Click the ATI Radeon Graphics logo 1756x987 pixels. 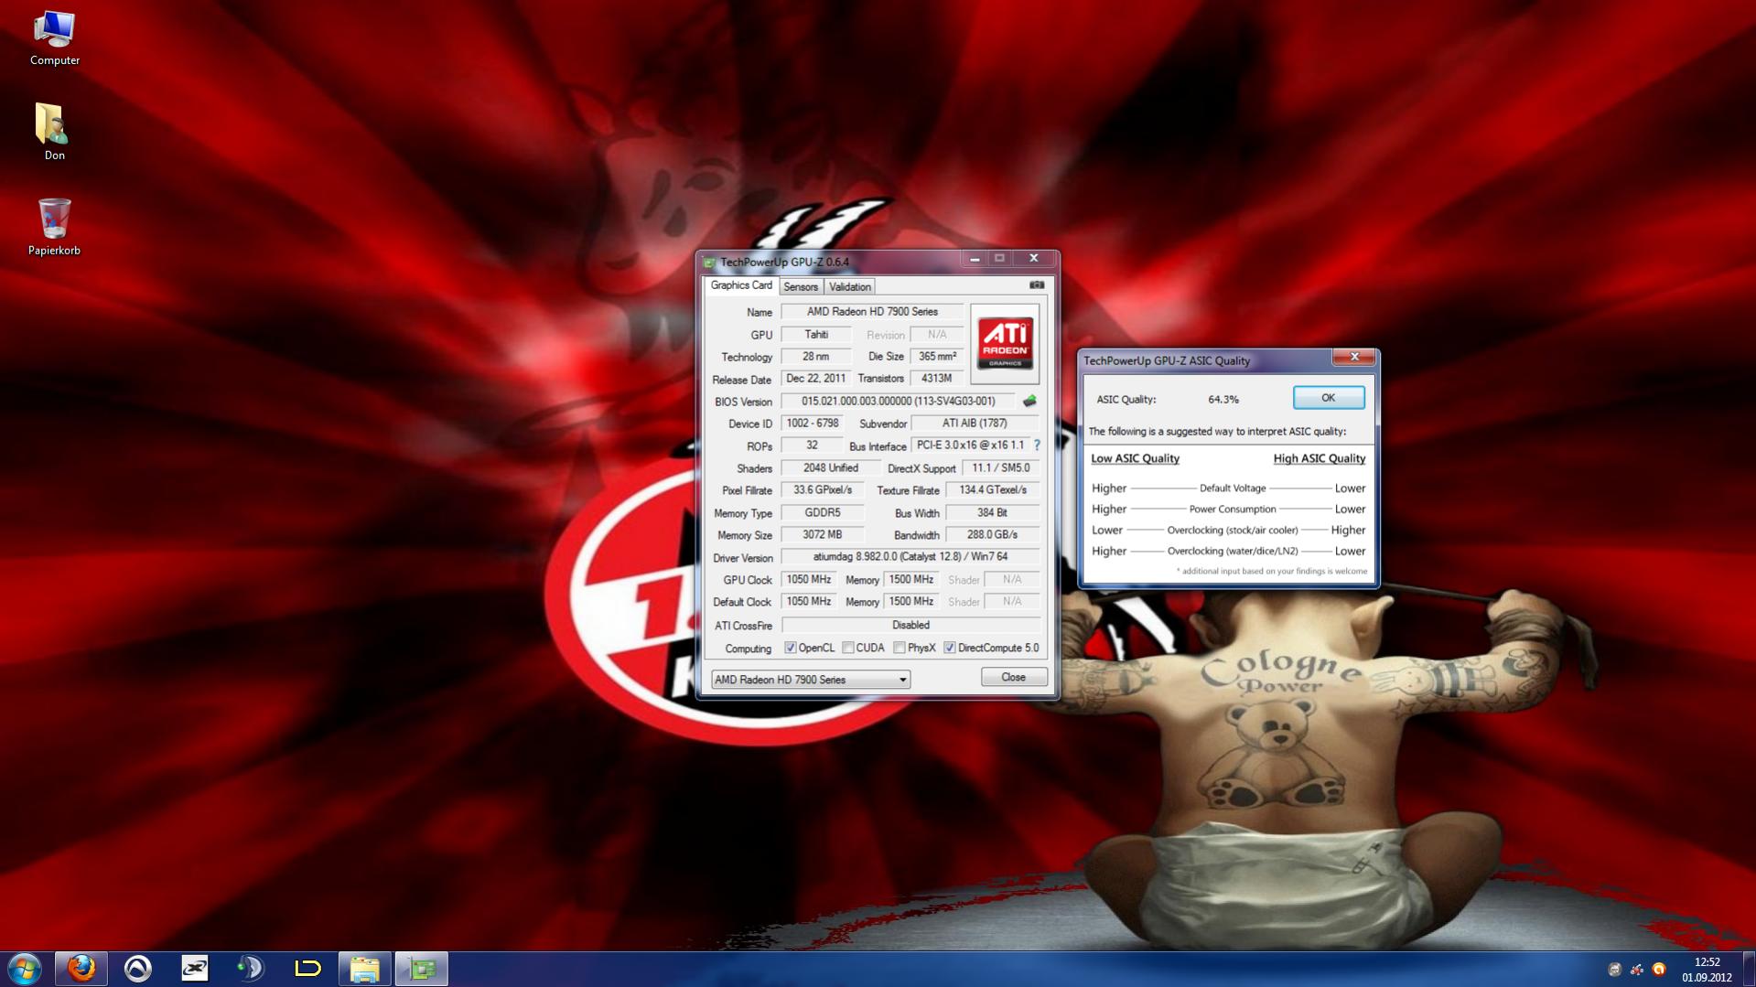point(1005,343)
